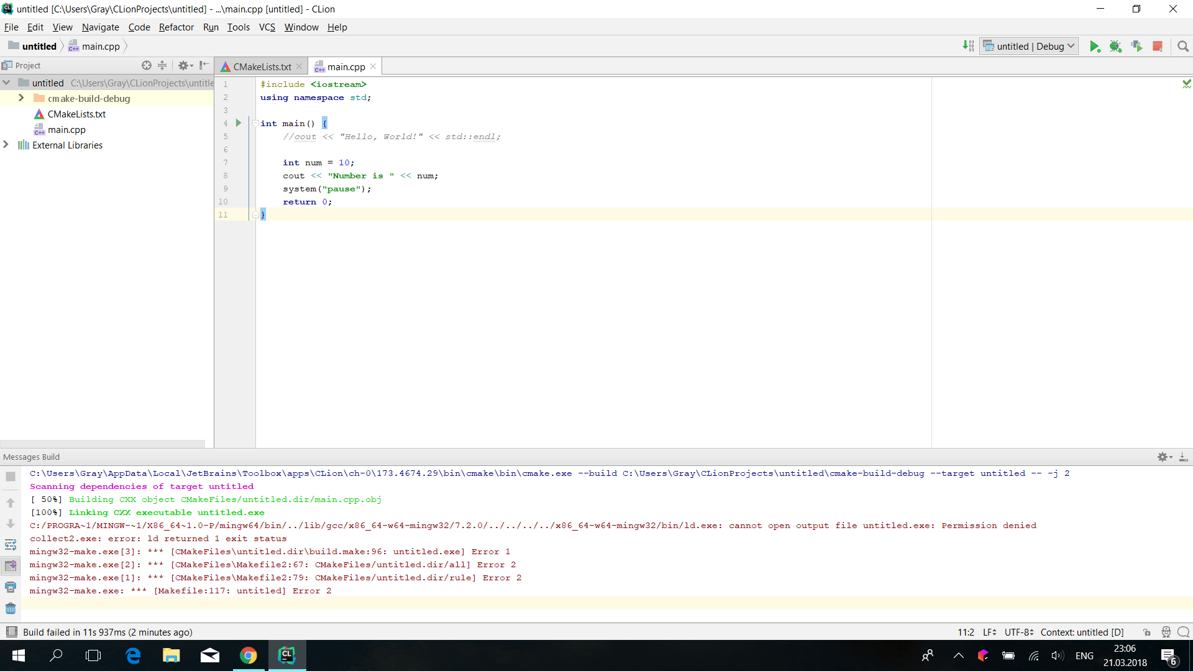Open Windows Start menu
The image size is (1193, 671).
pyautogui.click(x=19, y=655)
